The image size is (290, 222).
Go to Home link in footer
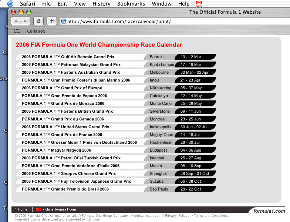pyautogui.click(x=23, y=209)
